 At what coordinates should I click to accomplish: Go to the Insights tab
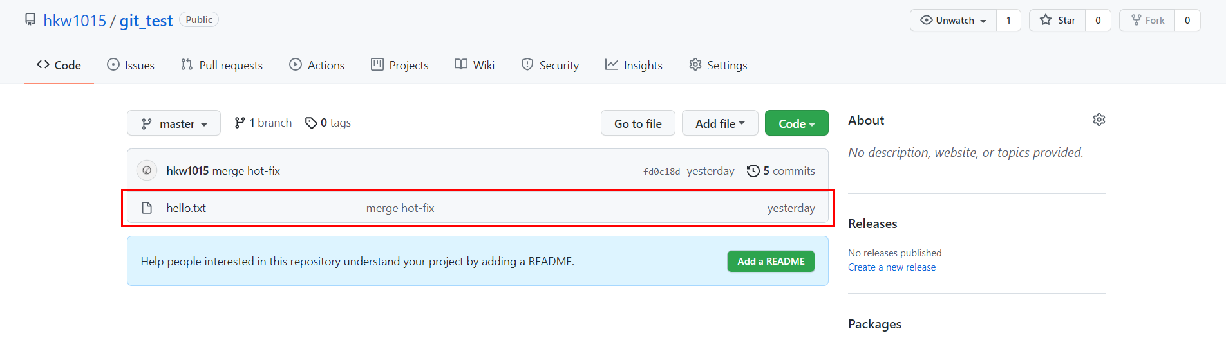point(634,65)
